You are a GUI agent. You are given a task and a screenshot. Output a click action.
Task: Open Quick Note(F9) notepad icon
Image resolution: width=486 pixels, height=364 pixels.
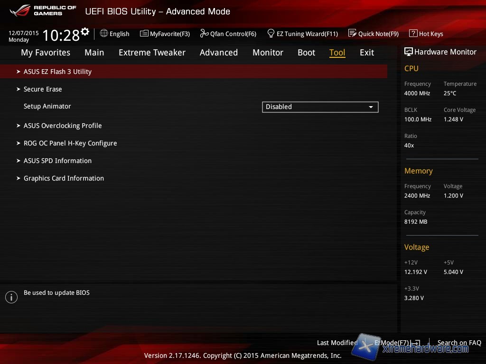(352, 33)
